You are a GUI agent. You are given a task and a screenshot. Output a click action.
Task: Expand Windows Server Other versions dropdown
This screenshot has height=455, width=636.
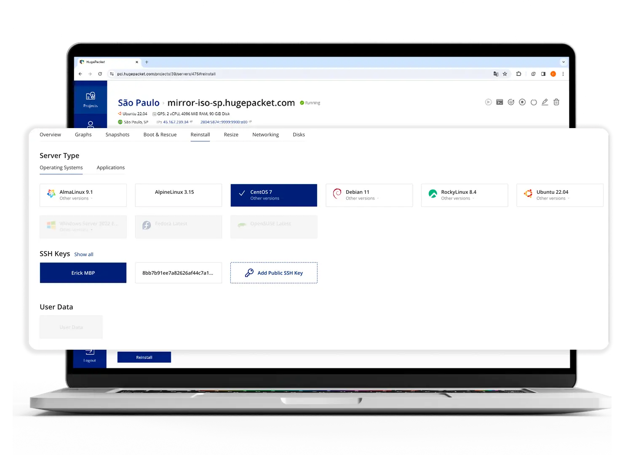76,230
